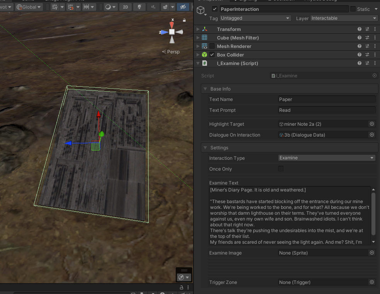This screenshot has width=380, height=294.
Task: Select the miner Note 2a (2) reference
Action: pyautogui.click(x=323, y=124)
